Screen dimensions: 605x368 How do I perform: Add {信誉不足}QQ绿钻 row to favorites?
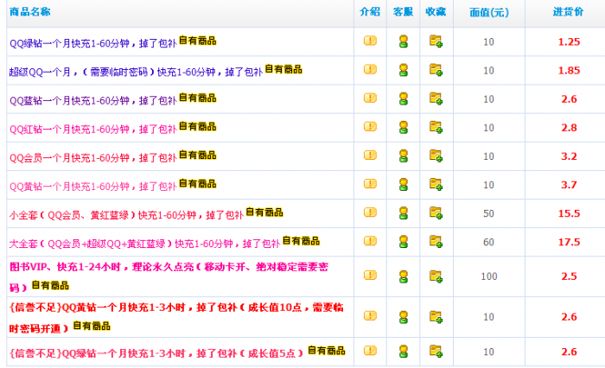(x=436, y=351)
